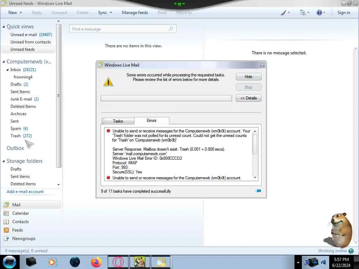Click the search magnifier icon
The height and width of the screenshot is (269, 359).
point(171,29)
